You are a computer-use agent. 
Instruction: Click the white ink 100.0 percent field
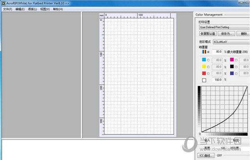(217, 80)
